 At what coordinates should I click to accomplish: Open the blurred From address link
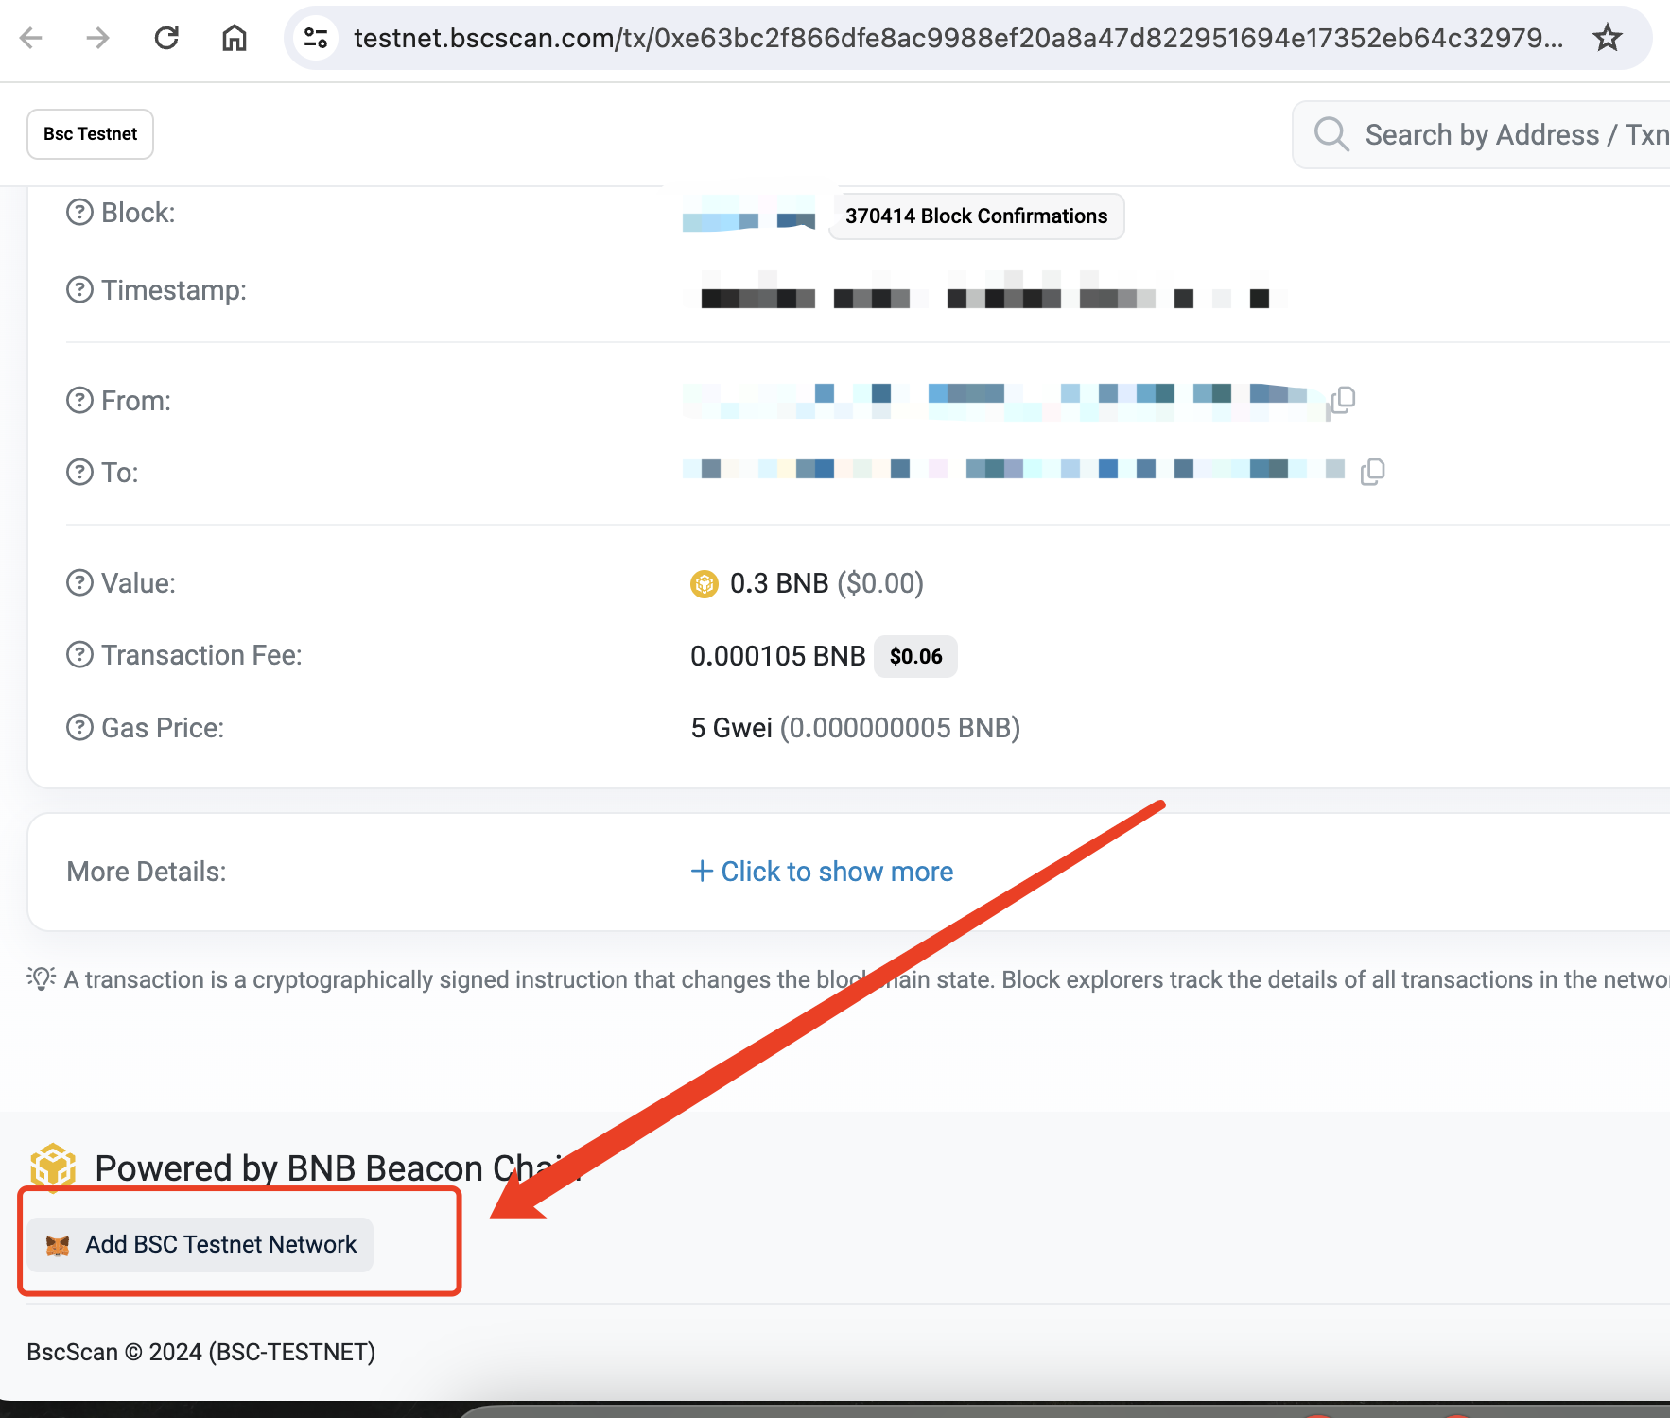[x=1002, y=401]
